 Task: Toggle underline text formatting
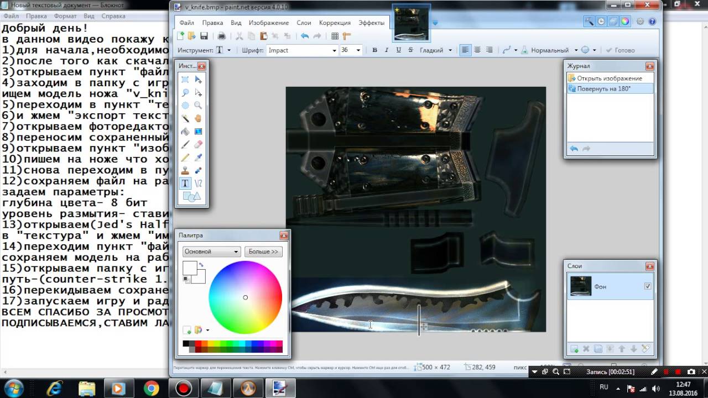pyautogui.click(x=398, y=50)
